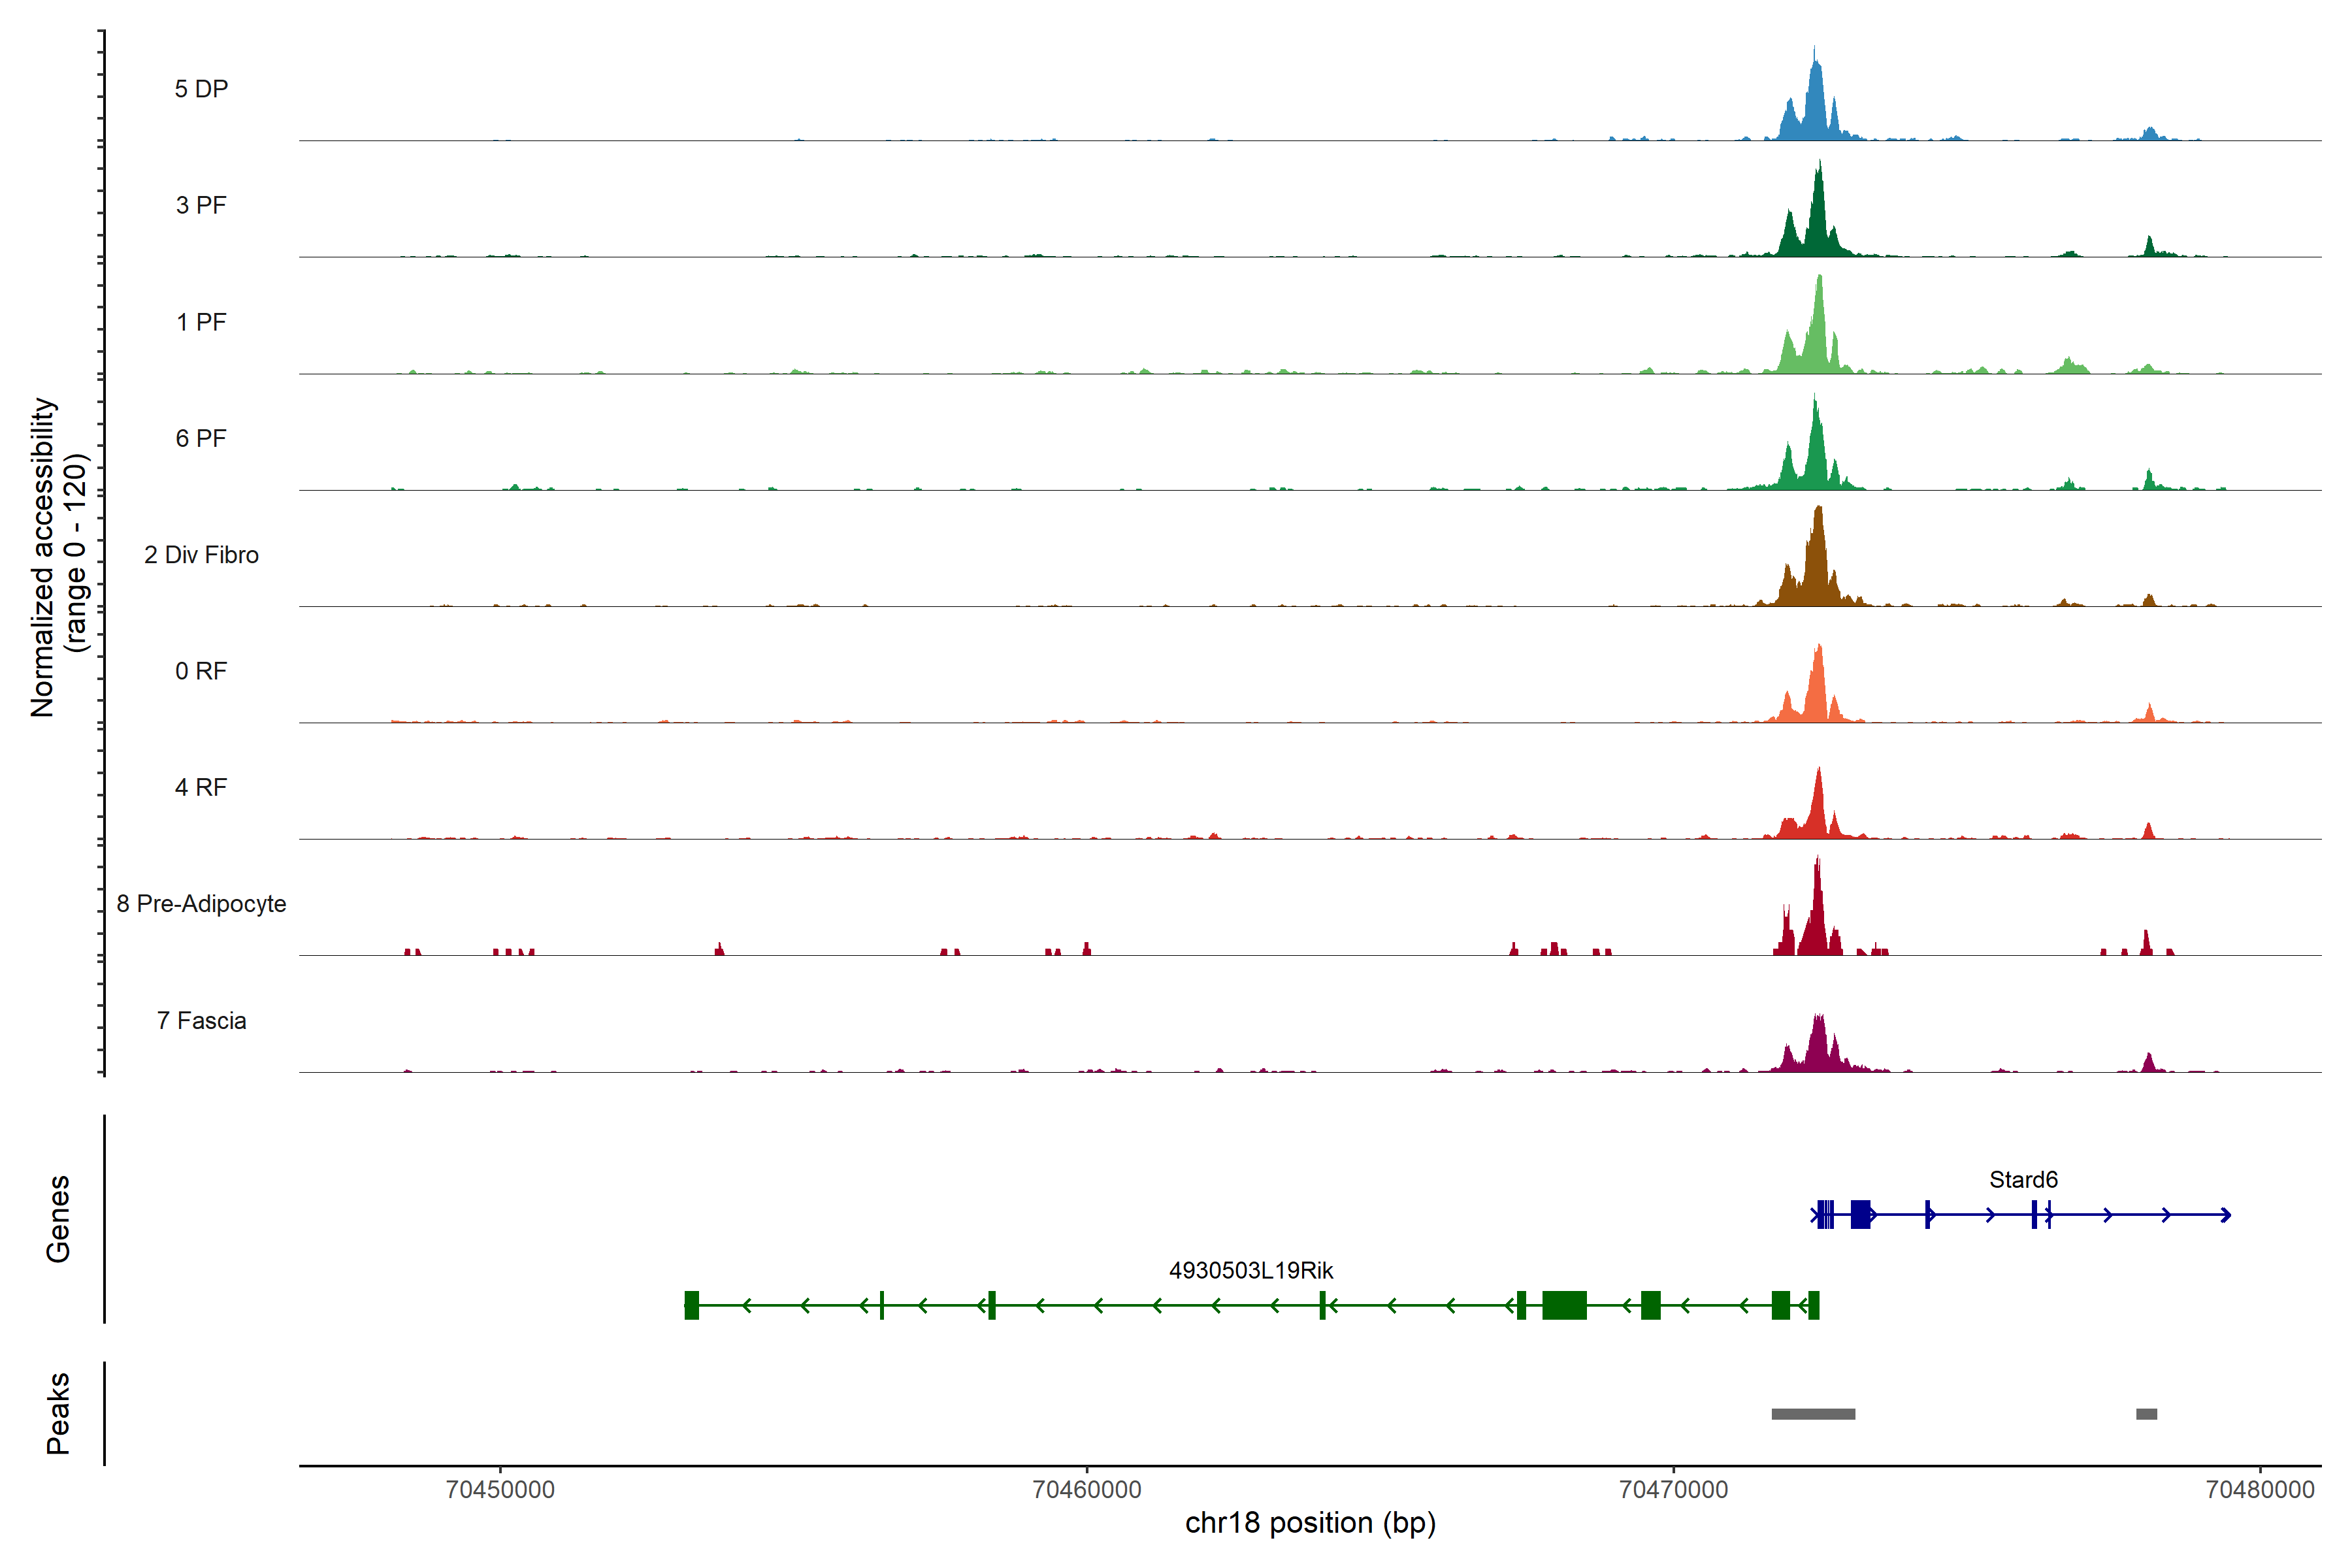Click the 7 Fascia track label
Screen dimensions: 2352x1568
(201, 1020)
